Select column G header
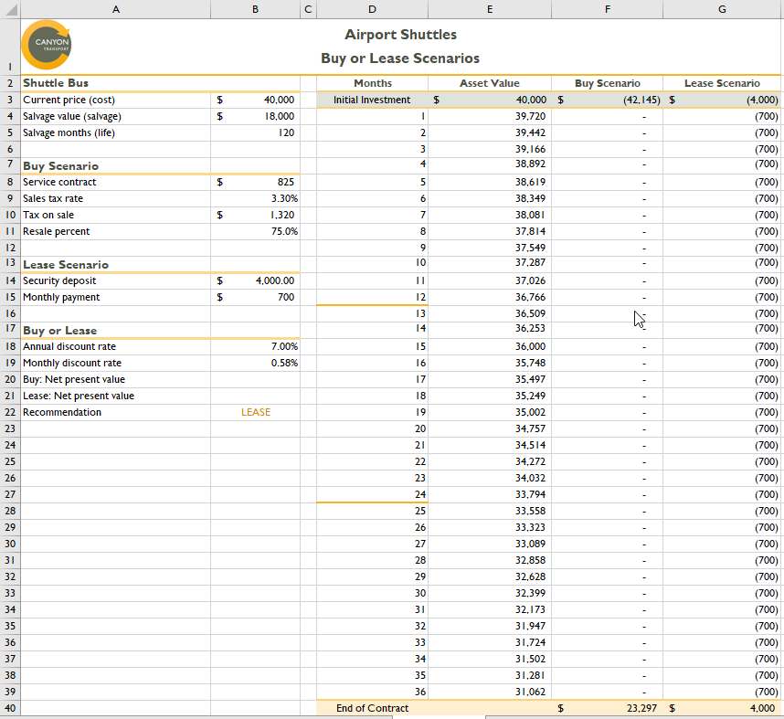Screen dimensions: 784x719 722,8
